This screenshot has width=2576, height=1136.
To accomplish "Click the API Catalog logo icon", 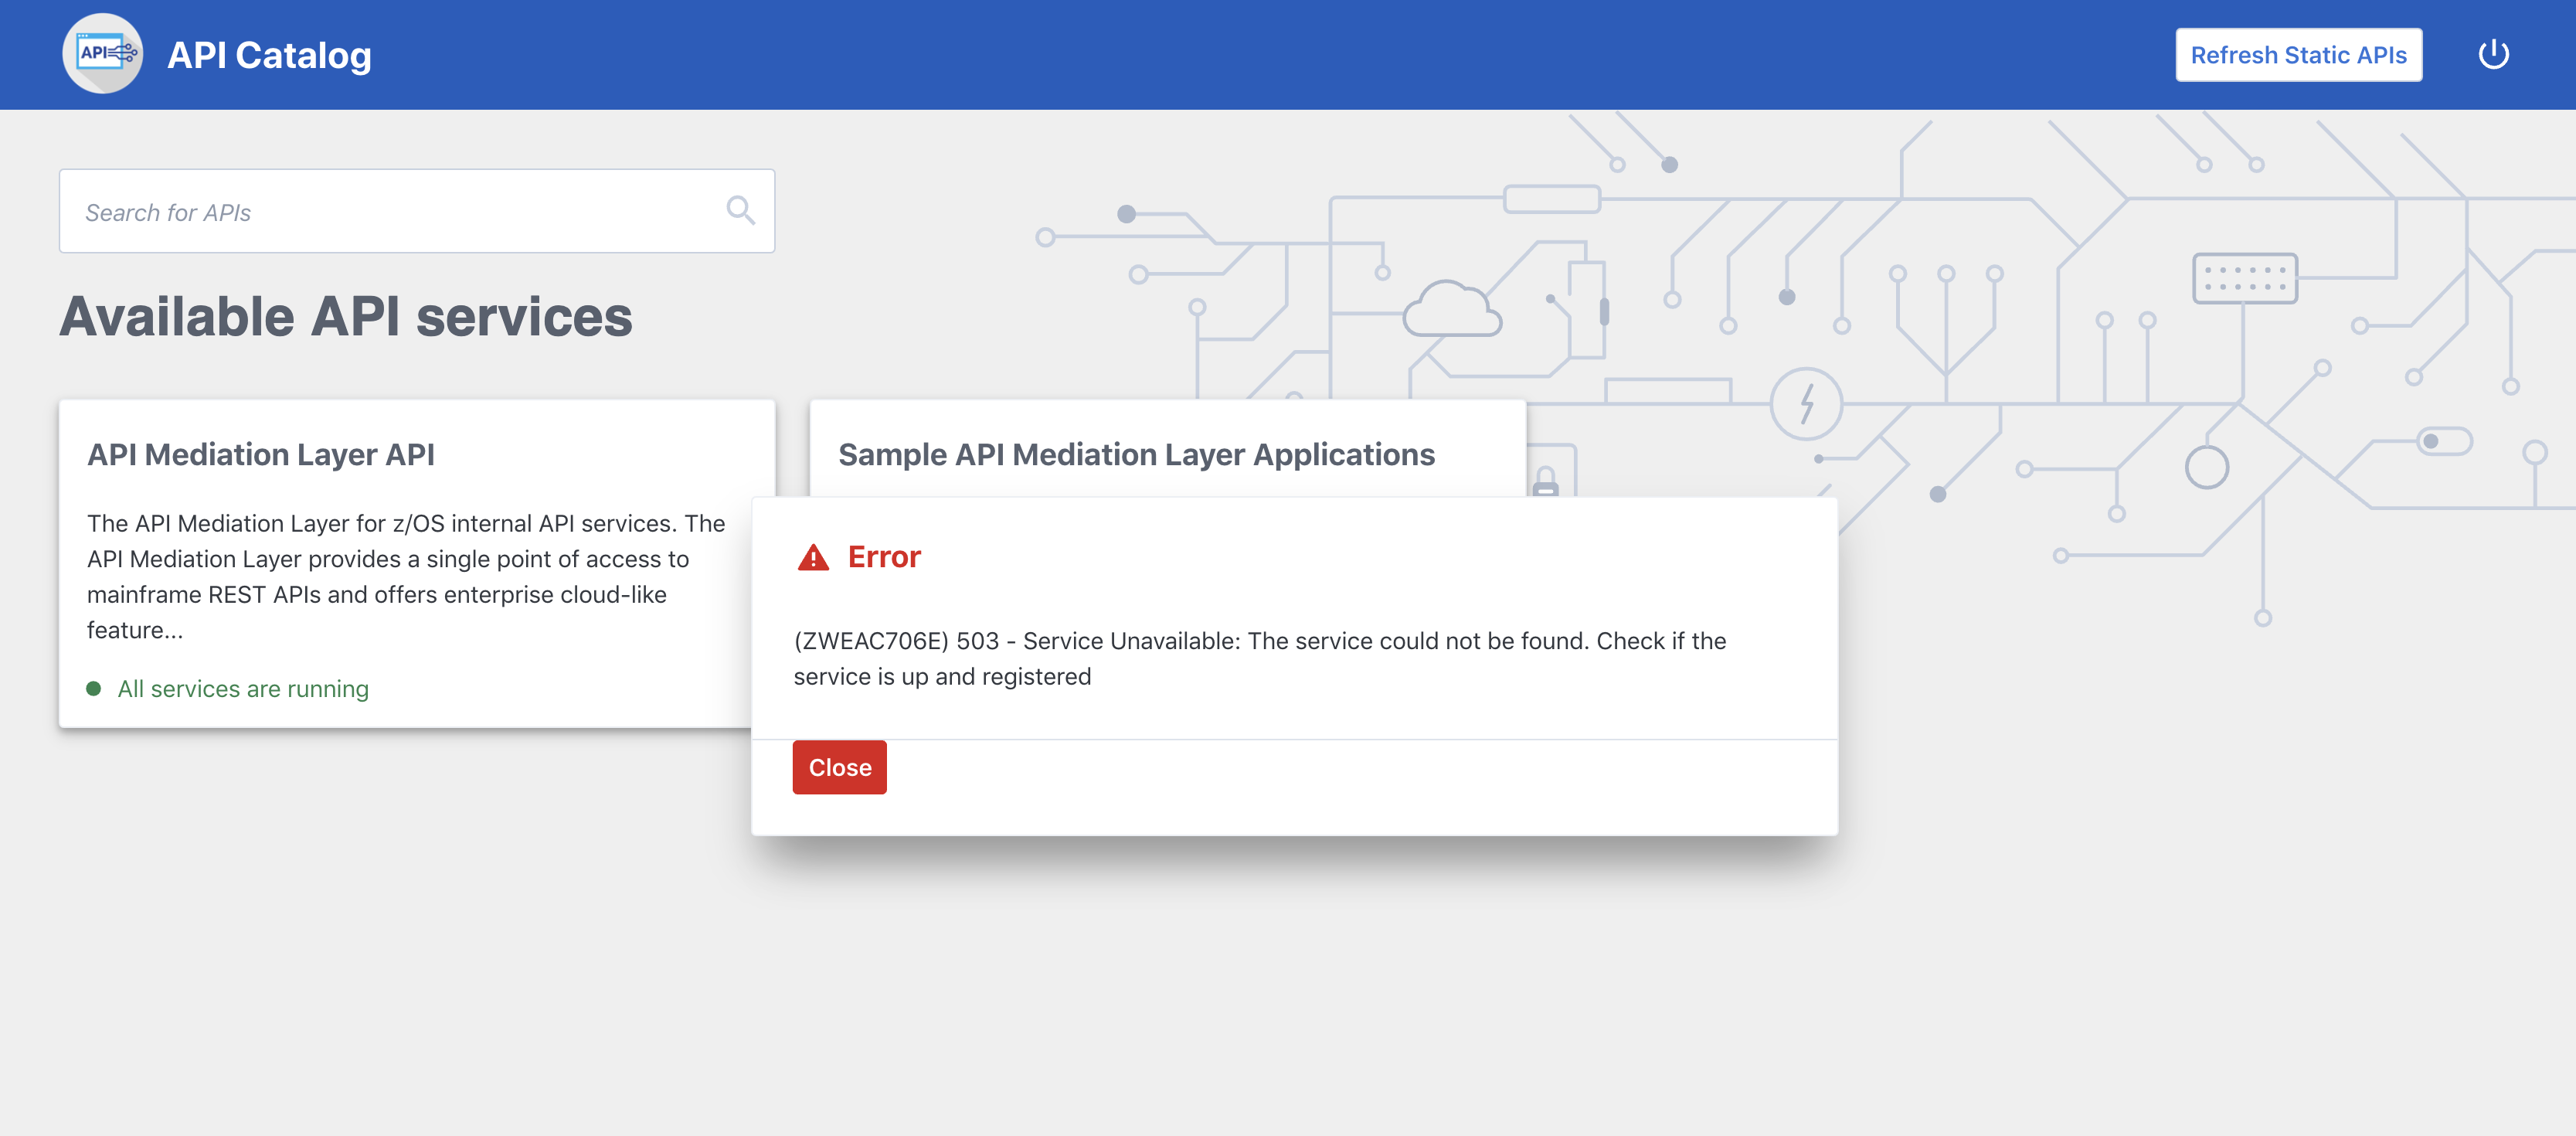I will [103, 54].
